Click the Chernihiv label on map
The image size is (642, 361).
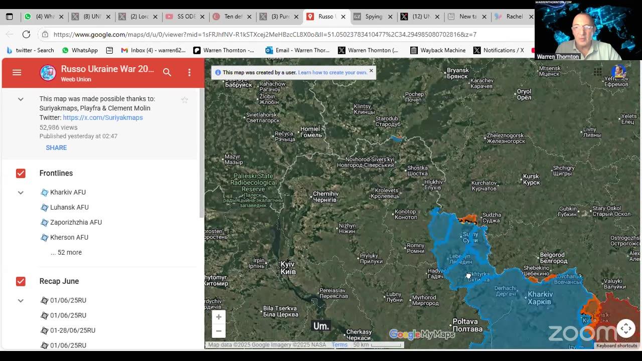pyautogui.click(x=326, y=197)
